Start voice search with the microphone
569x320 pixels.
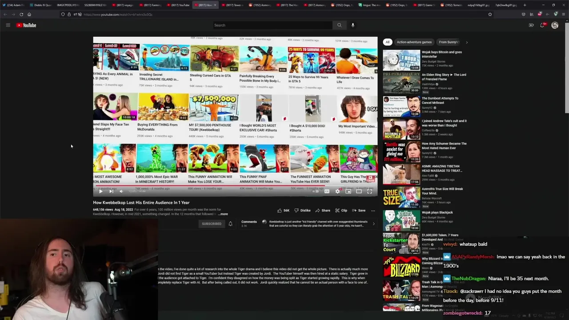coord(353,25)
